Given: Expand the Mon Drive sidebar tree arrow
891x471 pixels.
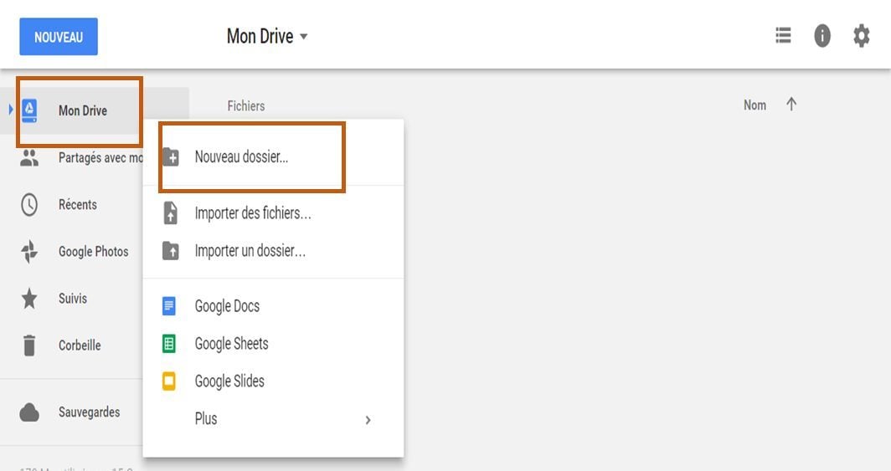Looking at the screenshot, I should (11, 110).
